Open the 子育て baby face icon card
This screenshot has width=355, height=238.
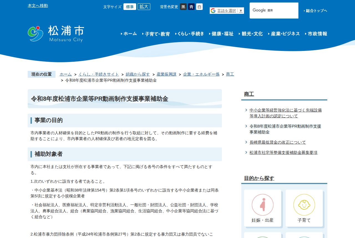coord(304,208)
